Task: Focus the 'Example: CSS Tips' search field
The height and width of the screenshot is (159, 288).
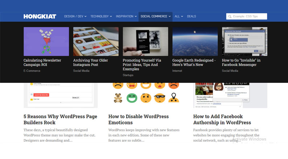Action: click(247, 17)
